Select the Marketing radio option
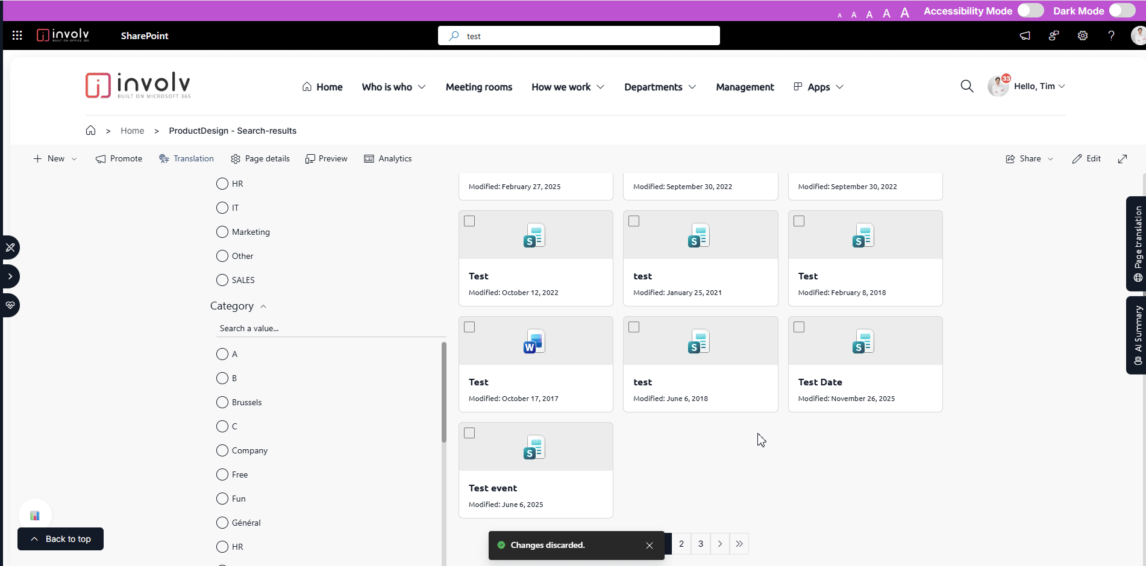The image size is (1146, 566). [222, 232]
